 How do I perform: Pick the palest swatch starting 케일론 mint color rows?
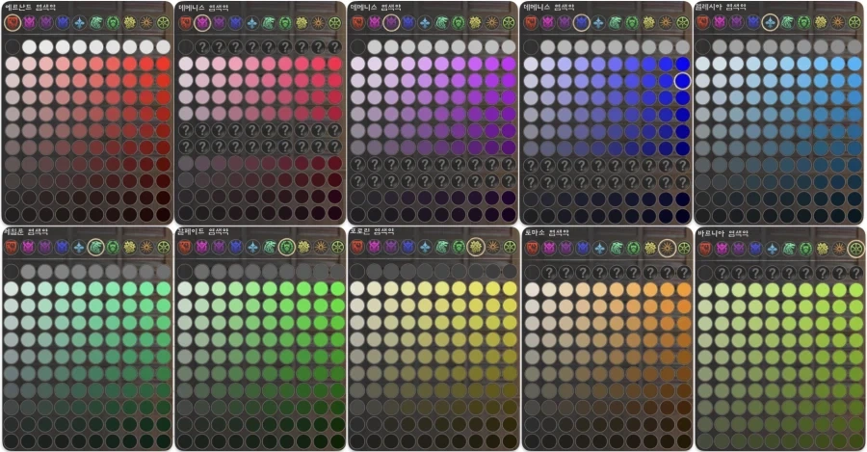point(11,288)
